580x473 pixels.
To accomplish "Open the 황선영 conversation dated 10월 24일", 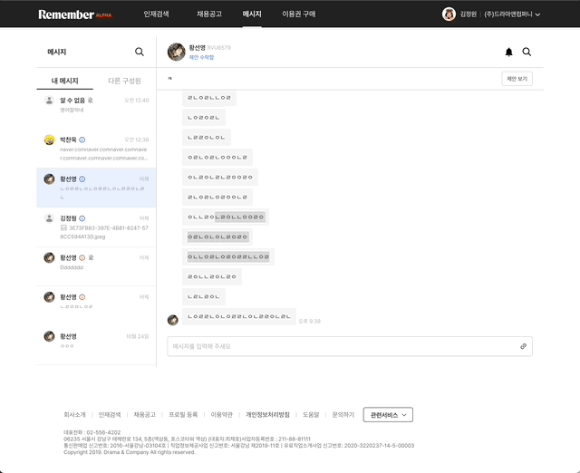I will click(x=97, y=341).
